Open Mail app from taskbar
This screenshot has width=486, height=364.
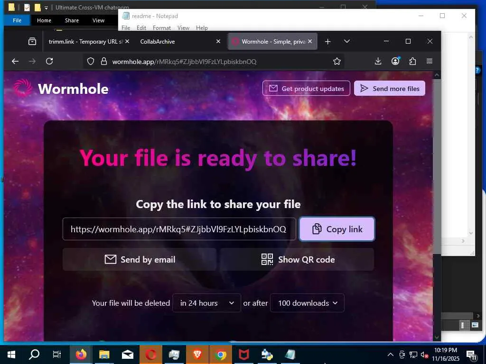(127, 355)
